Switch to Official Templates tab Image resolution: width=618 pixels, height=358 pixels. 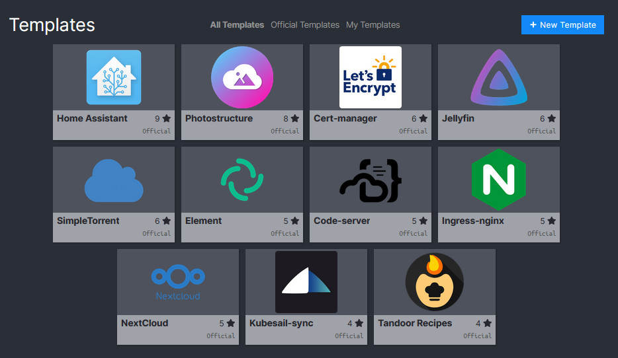[305, 25]
